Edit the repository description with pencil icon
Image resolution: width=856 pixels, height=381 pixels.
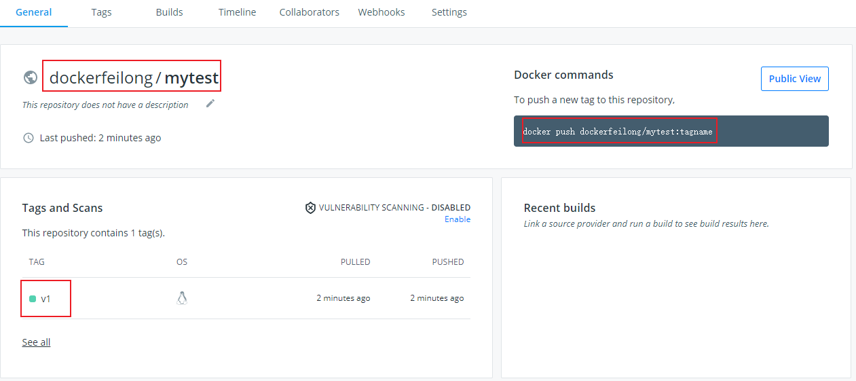(210, 104)
